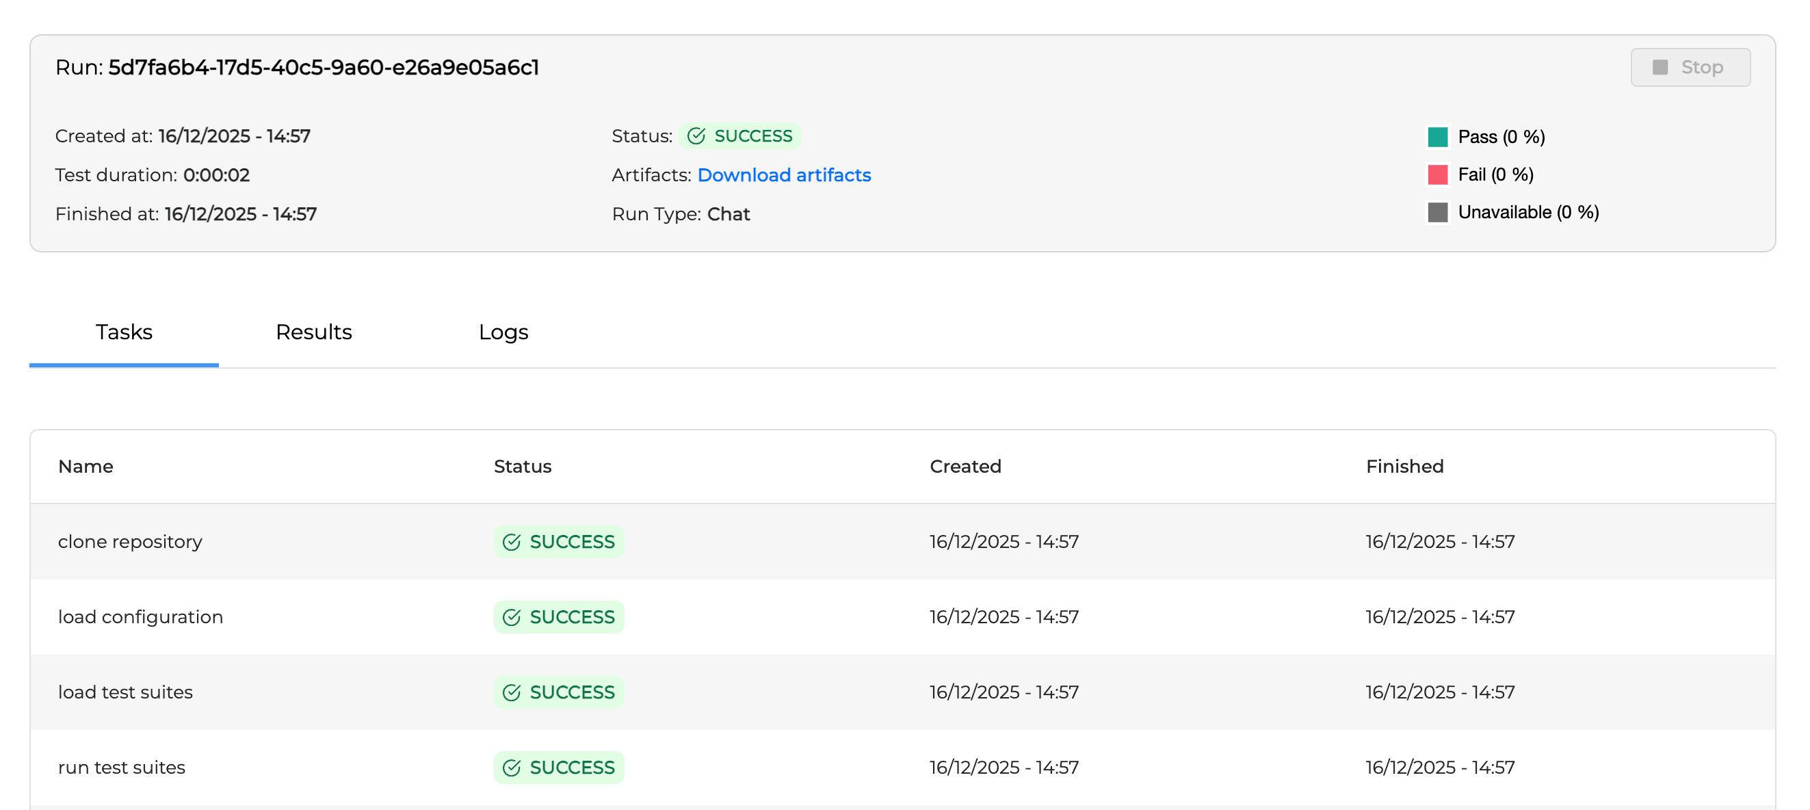The height and width of the screenshot is (810, 1810).
Task: Click the run Status success checkmark icon
Action: 696,135
